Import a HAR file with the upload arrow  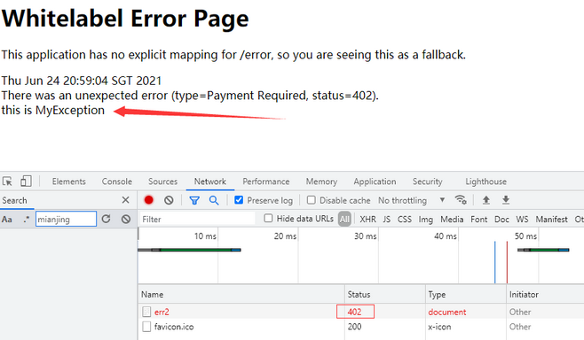[486, 200]
